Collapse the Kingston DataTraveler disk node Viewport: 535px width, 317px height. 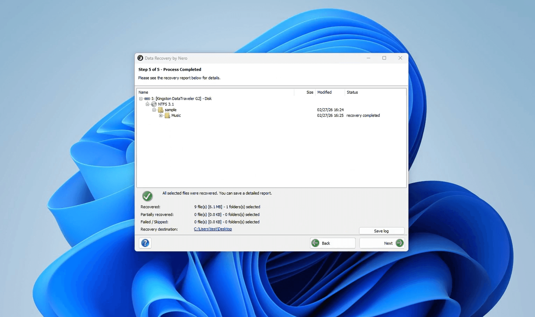[x=141, y=99]
